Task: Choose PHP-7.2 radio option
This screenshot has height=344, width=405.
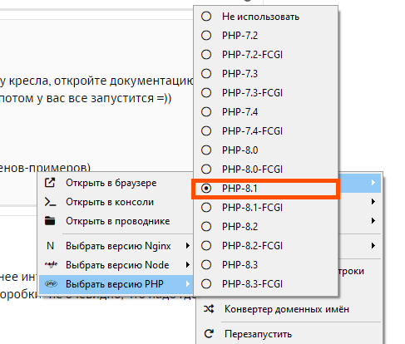Action: point(265,36)
